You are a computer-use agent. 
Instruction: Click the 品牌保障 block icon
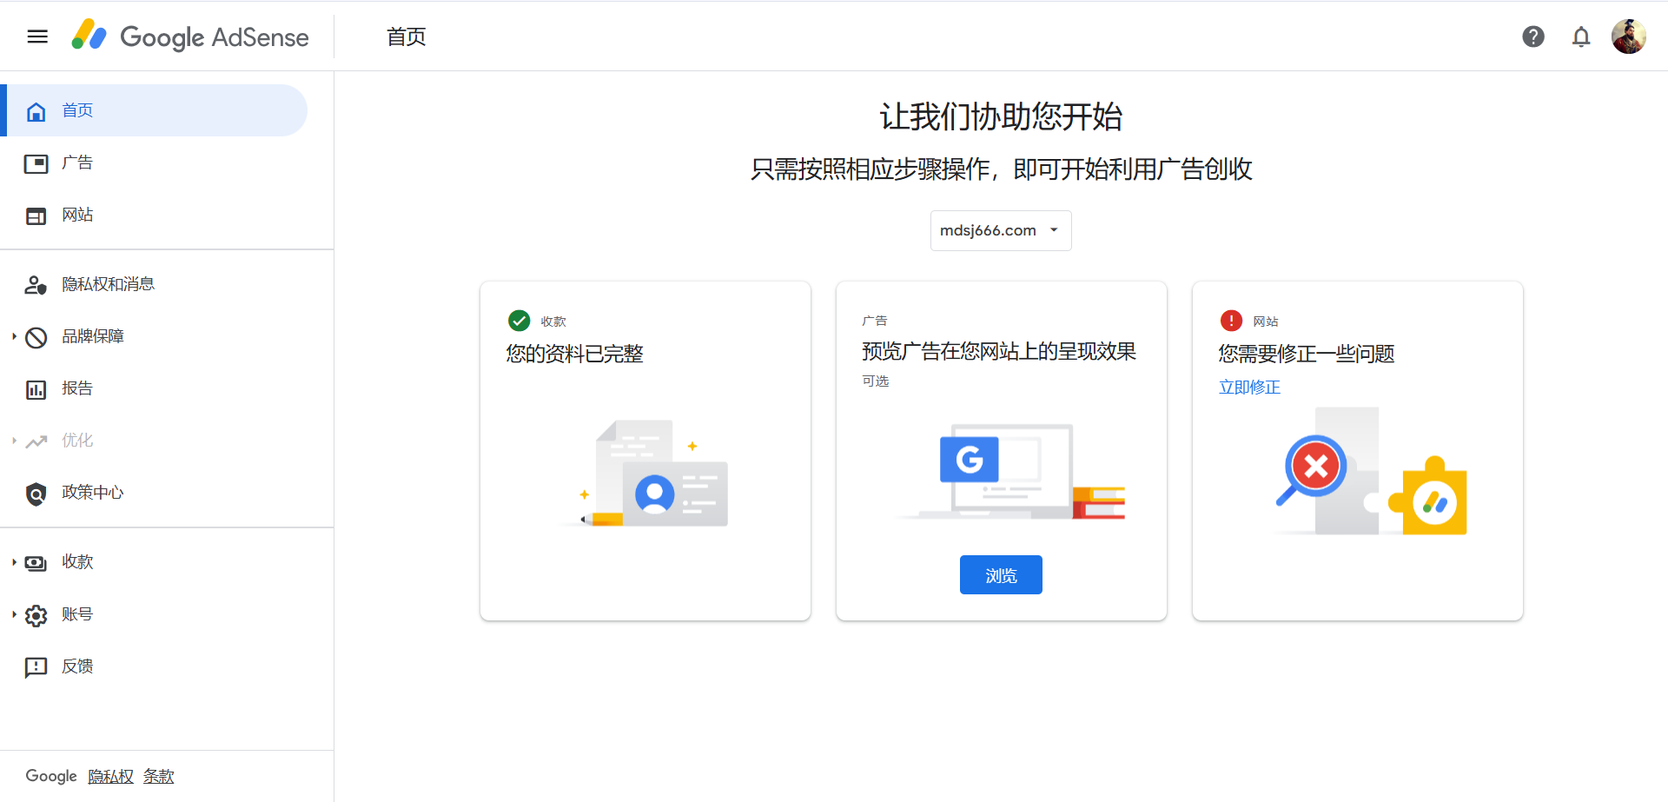tap(36, 337)
